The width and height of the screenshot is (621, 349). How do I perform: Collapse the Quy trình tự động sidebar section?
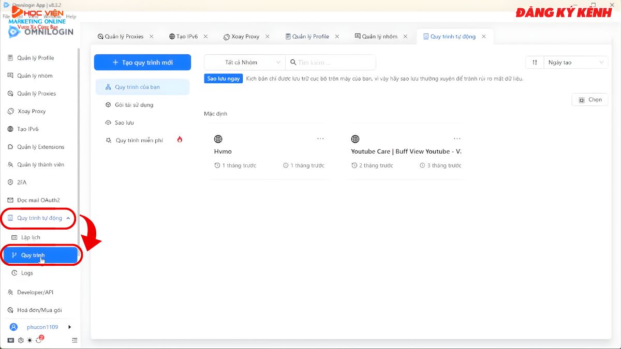coord(68,218)
